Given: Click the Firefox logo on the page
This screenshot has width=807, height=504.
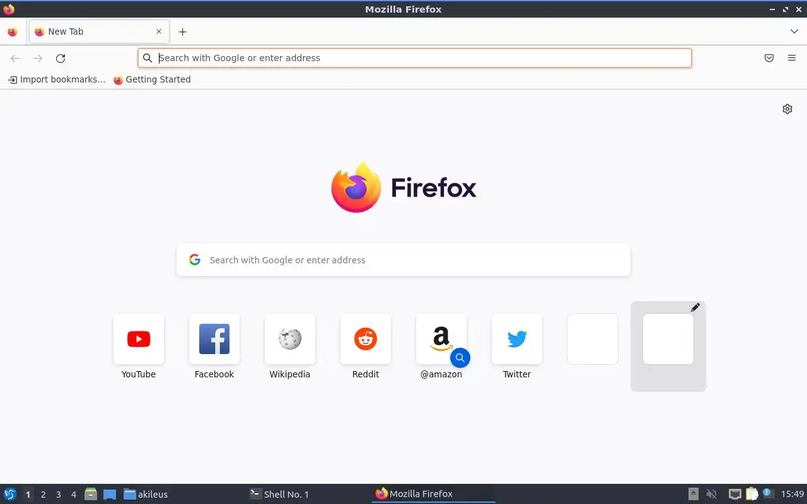Looking at the screenshot, I should coord(403,187).
